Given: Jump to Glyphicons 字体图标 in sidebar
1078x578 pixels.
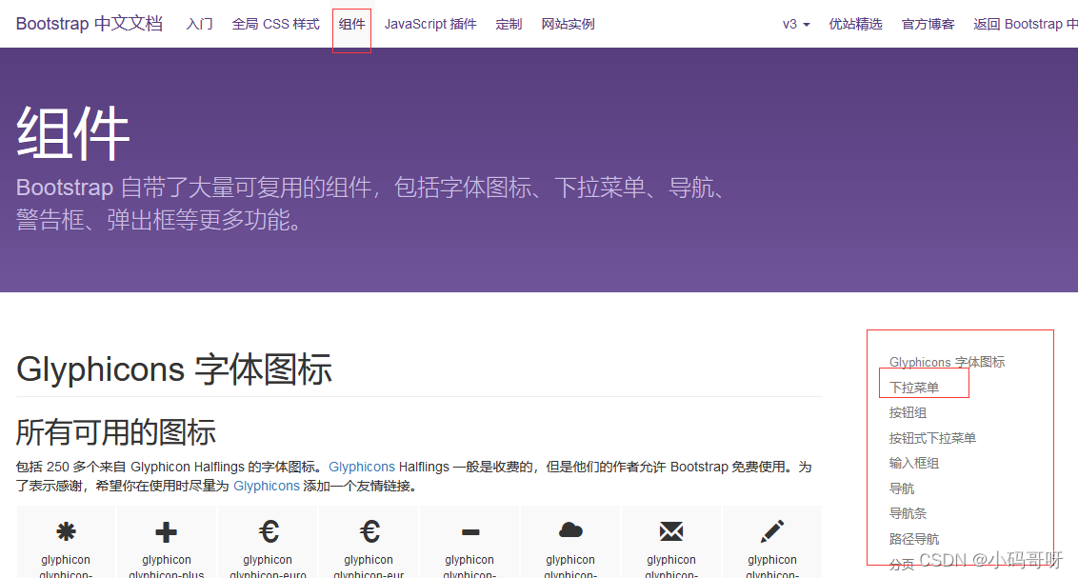Looking at the screenshot, I should coord(947,362).
